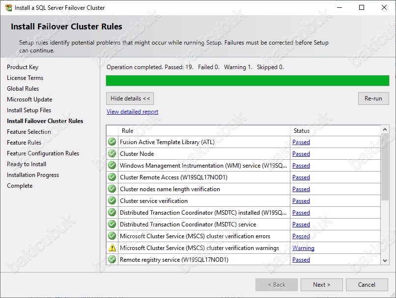Maximize the setup window
The image size is (396, 298).
(362, 7)
